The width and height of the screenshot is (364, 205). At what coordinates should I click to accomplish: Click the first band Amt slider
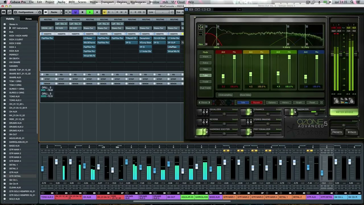click(x=223, y=70)
